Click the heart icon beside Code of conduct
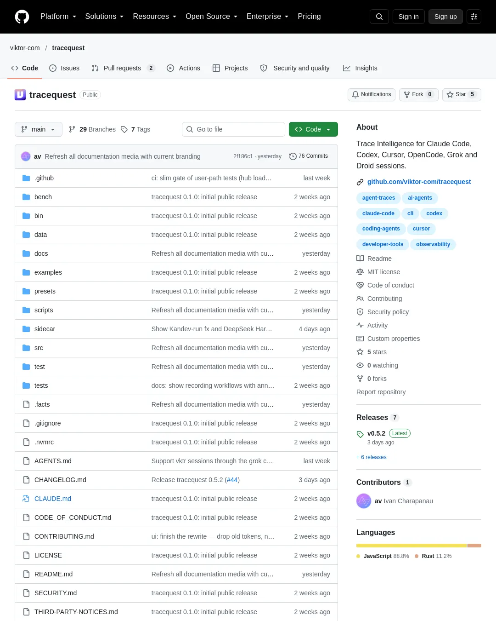 [360, 285]
